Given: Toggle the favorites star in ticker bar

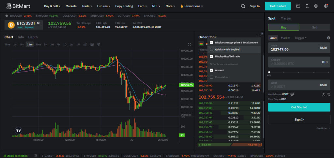Looking at the screenshot, I should tap(7, 16).
